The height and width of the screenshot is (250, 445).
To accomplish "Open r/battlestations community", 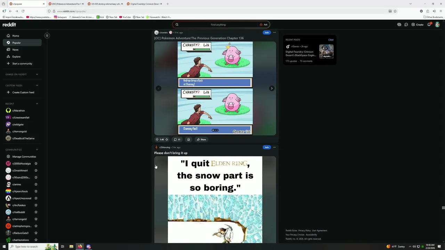I will pyautogui.click(x=20, y=240).
